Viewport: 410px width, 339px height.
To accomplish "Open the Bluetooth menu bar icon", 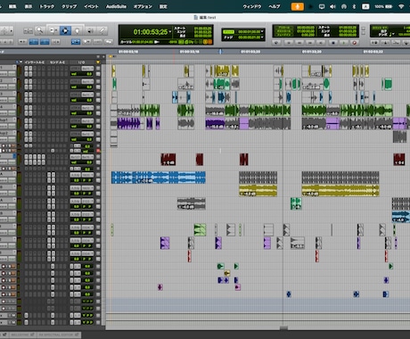I will pyautogui.click(x=354, y=6).
